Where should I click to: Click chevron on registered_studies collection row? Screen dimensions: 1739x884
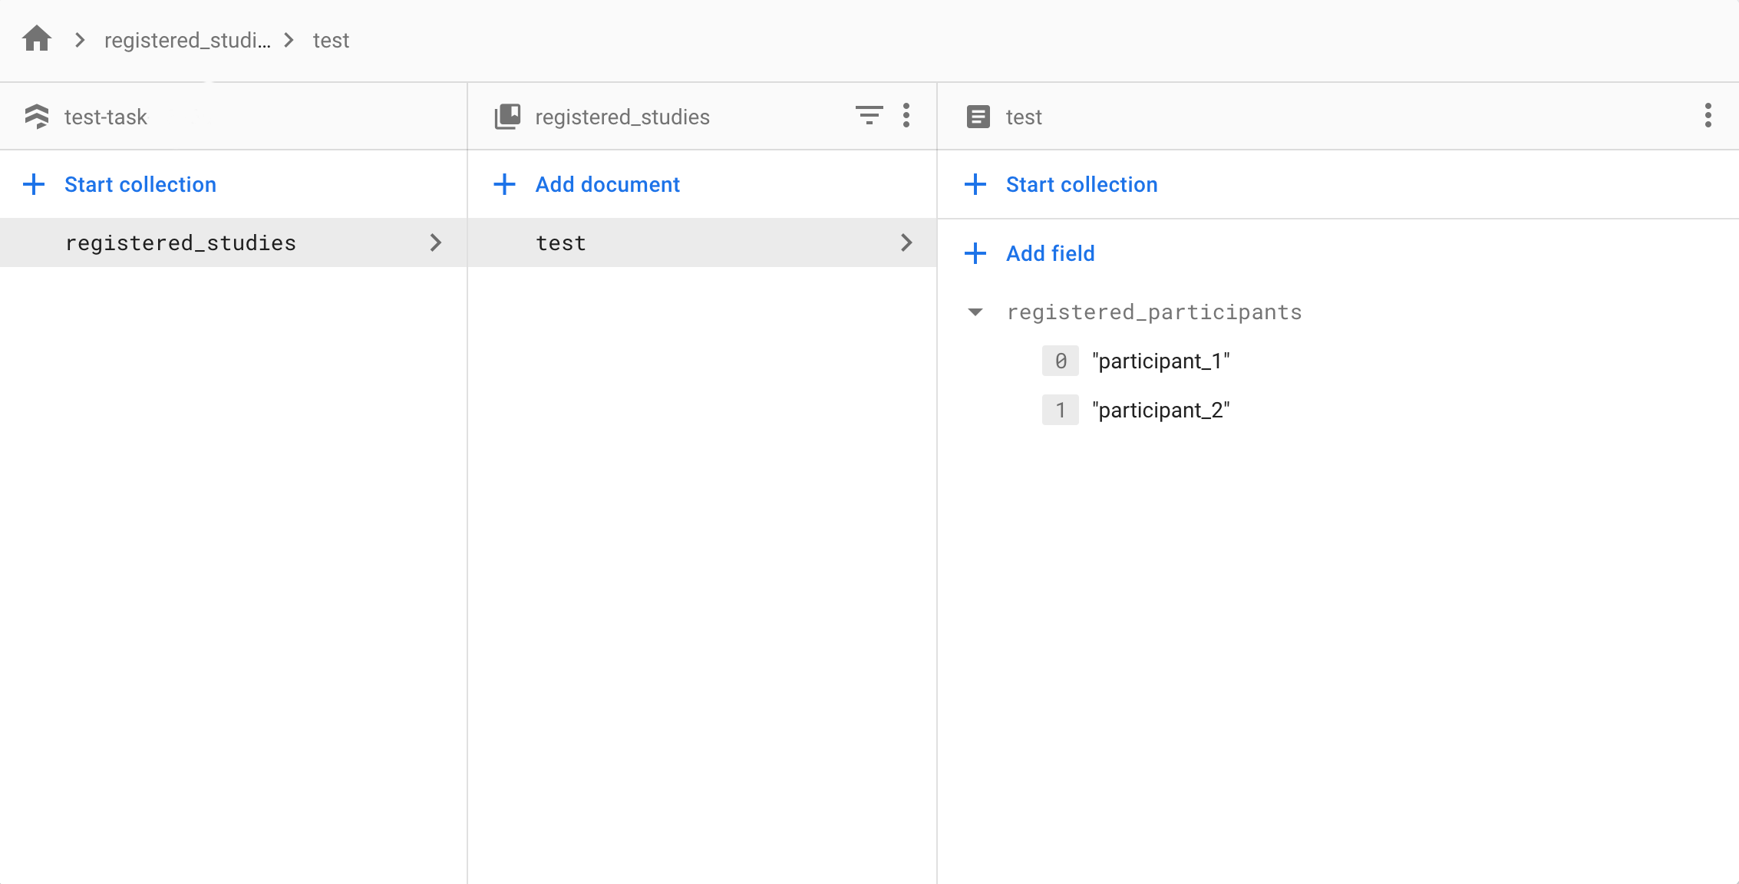[436, 242]
